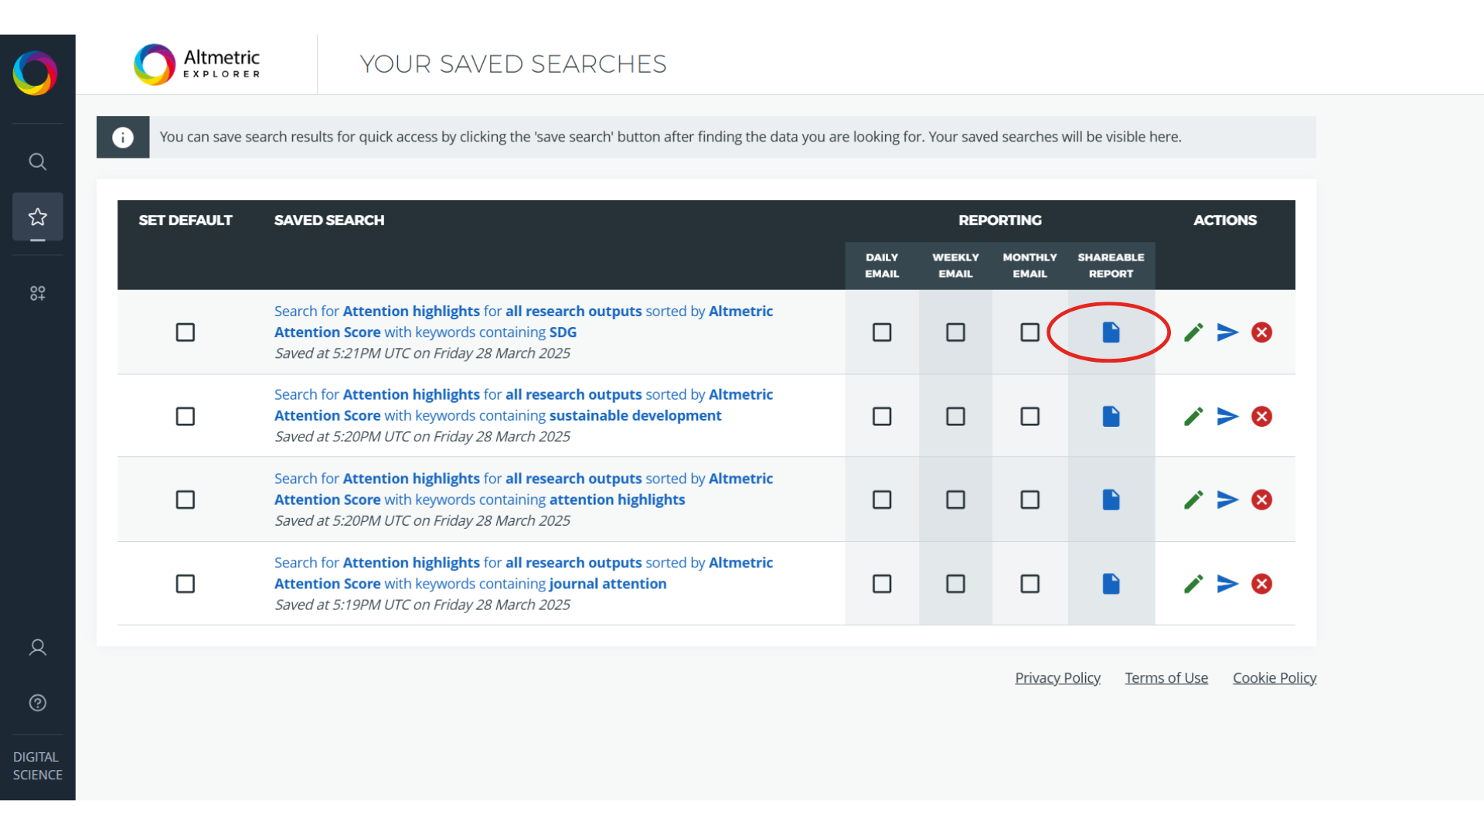The image size is (1484, 835).
Task: Delete the journal attention saved search
Action: (1261, 584)
